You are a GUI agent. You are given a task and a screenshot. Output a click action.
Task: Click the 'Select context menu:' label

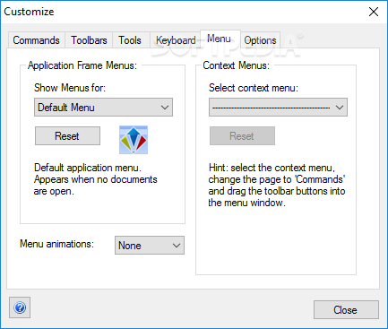tap(254, 88)
